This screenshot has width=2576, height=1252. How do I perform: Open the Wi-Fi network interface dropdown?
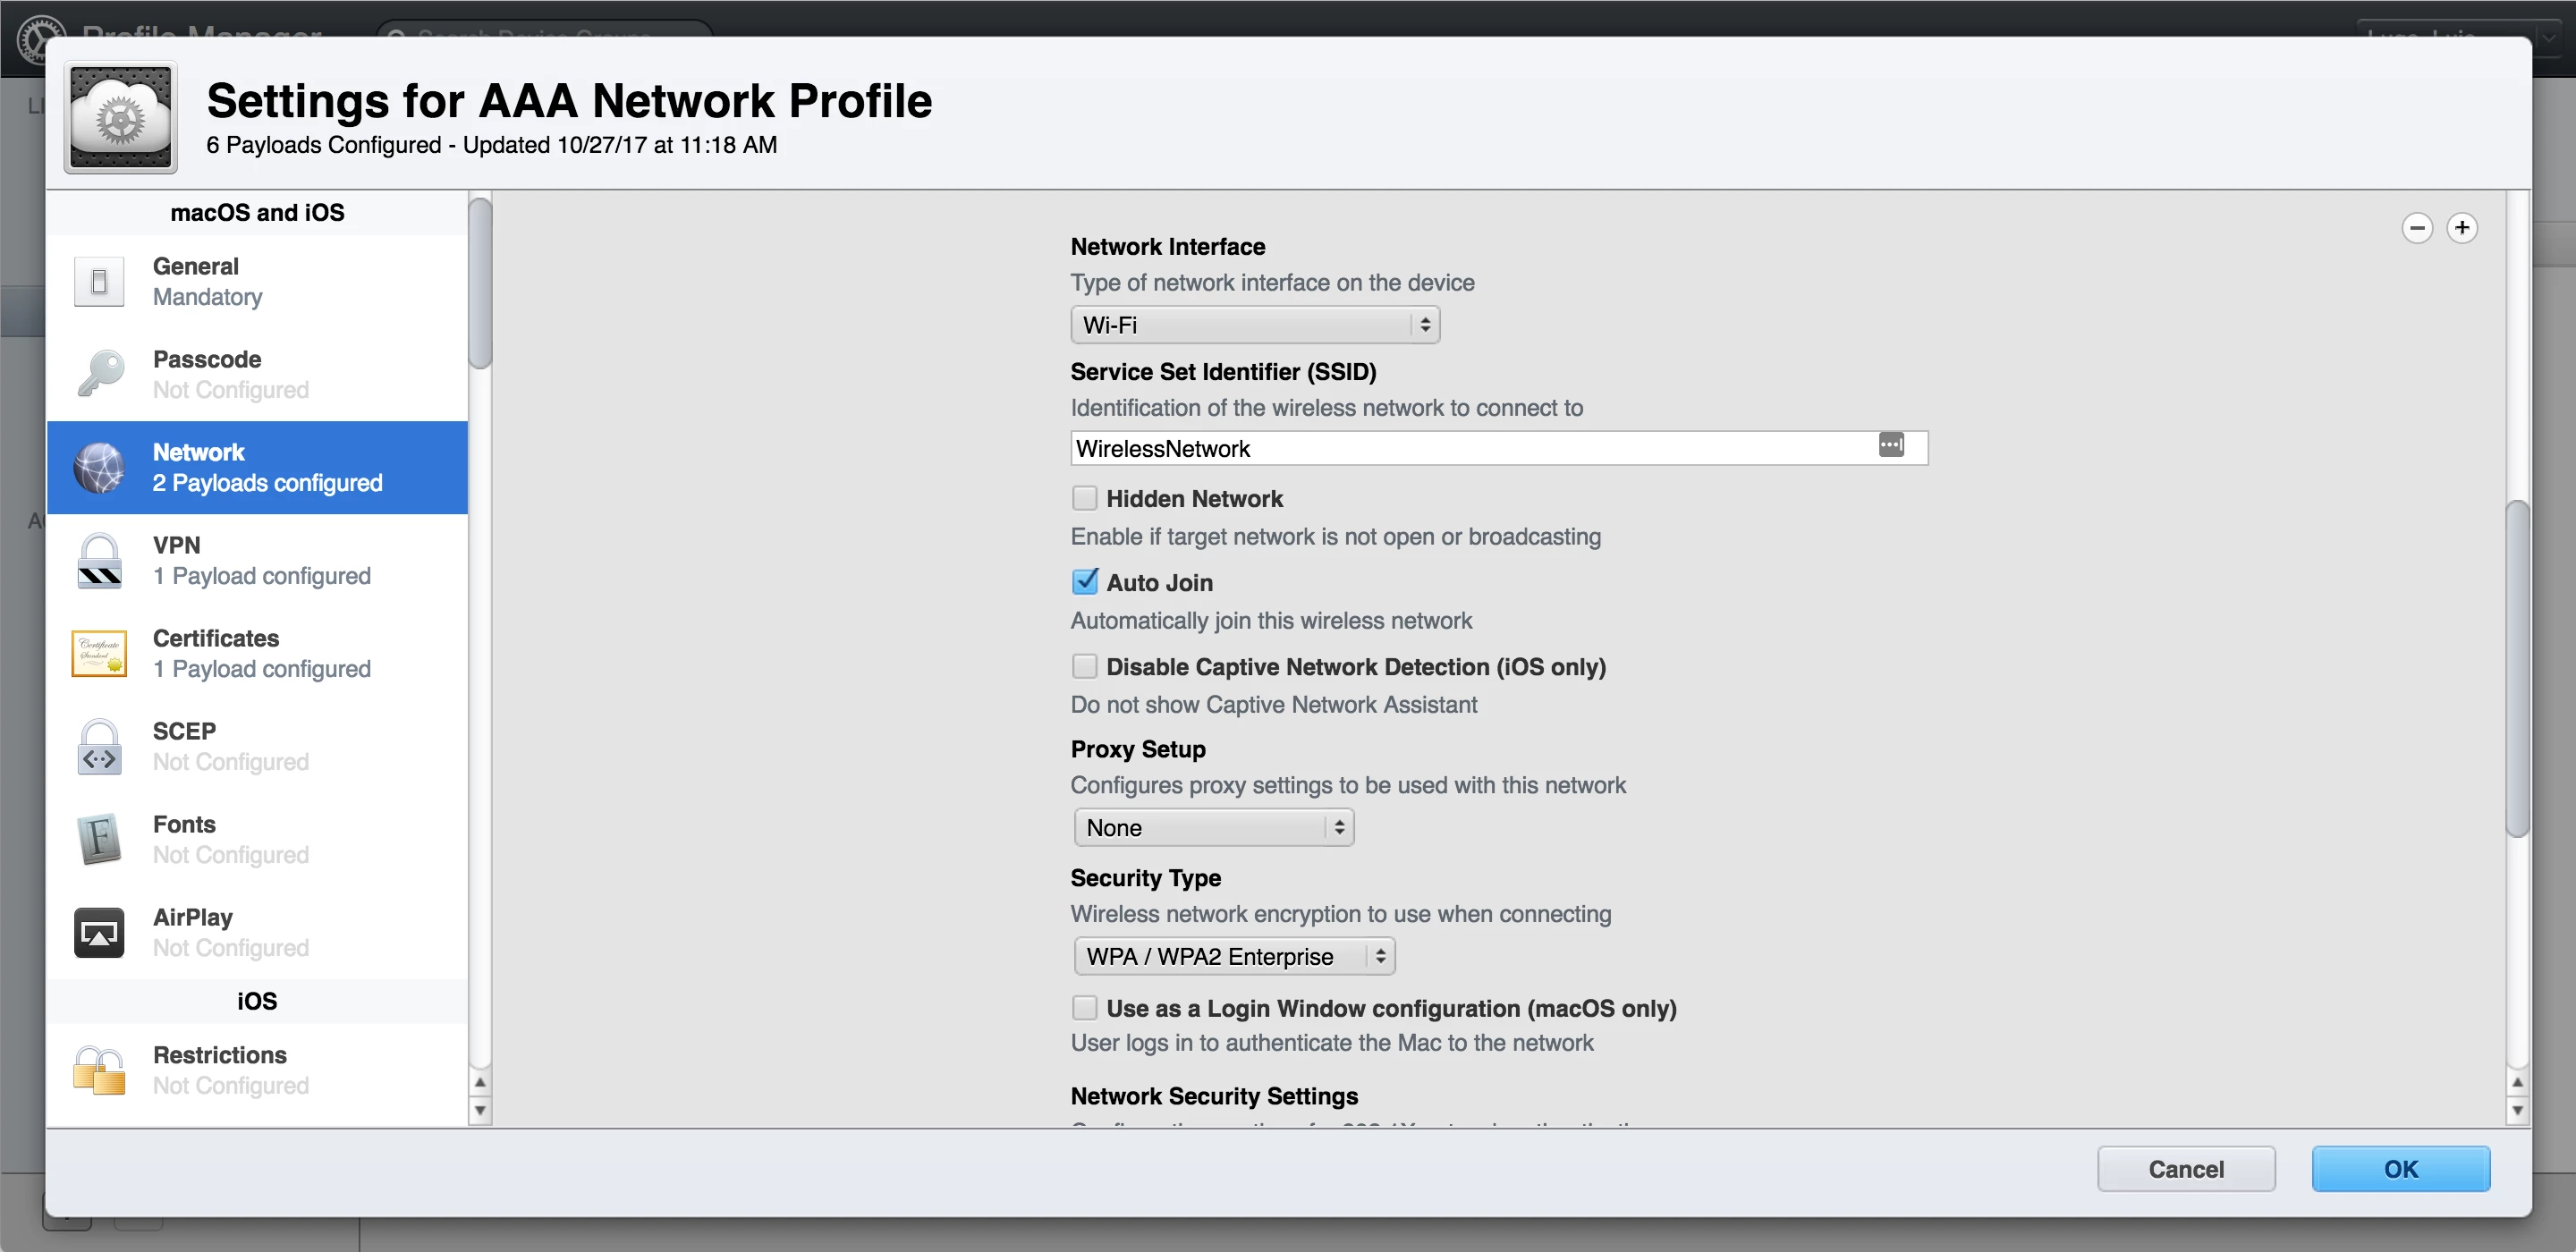click(1254, 325)
